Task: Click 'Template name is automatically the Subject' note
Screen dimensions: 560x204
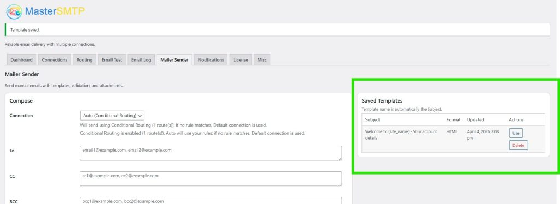Action: (x=402, y=109)
